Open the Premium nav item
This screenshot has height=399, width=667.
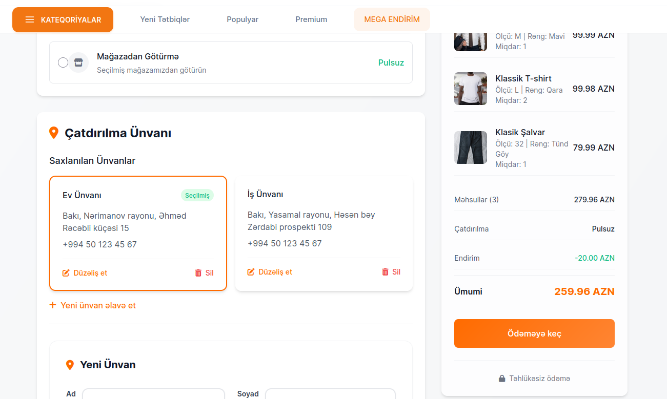(311, 19)
